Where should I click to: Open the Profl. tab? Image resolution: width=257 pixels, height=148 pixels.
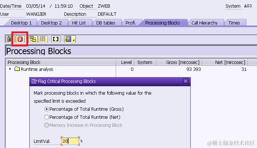(131, 23)
